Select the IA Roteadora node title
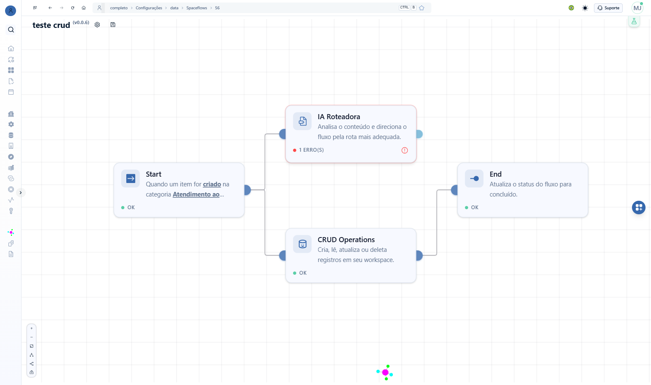 (x=339, y=117)
